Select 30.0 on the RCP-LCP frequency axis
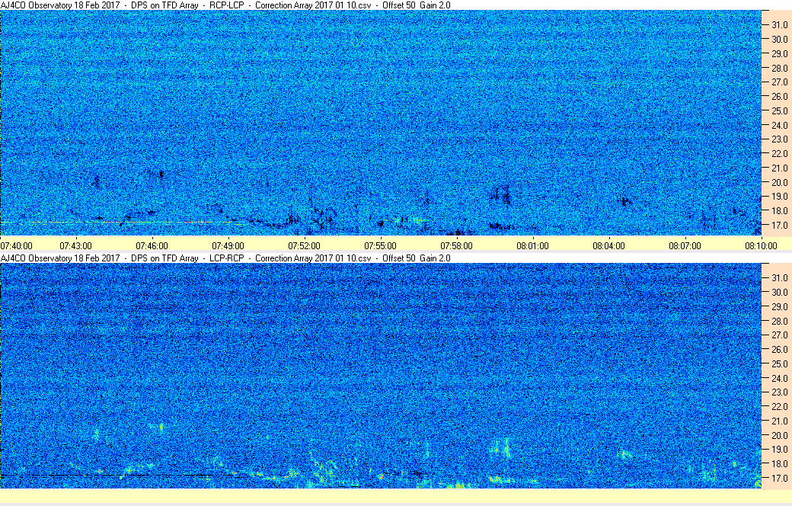This screenshot has height=506, width=792. 779,40
